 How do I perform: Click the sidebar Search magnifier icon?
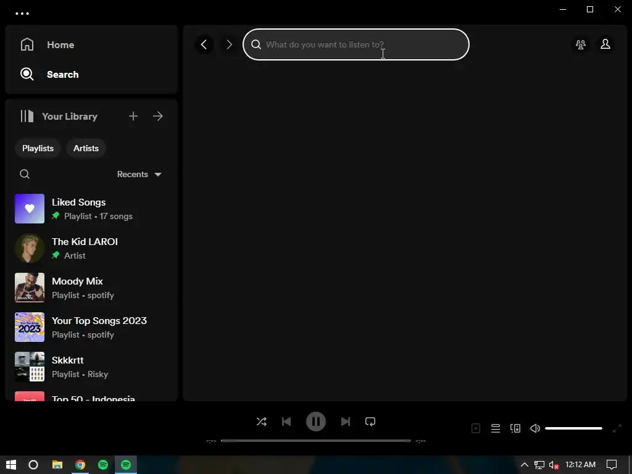point(27,74)
